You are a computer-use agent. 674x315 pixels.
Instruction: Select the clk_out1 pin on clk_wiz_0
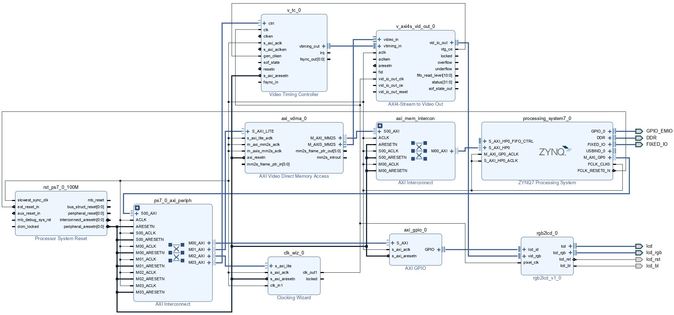tap(310, 273)
